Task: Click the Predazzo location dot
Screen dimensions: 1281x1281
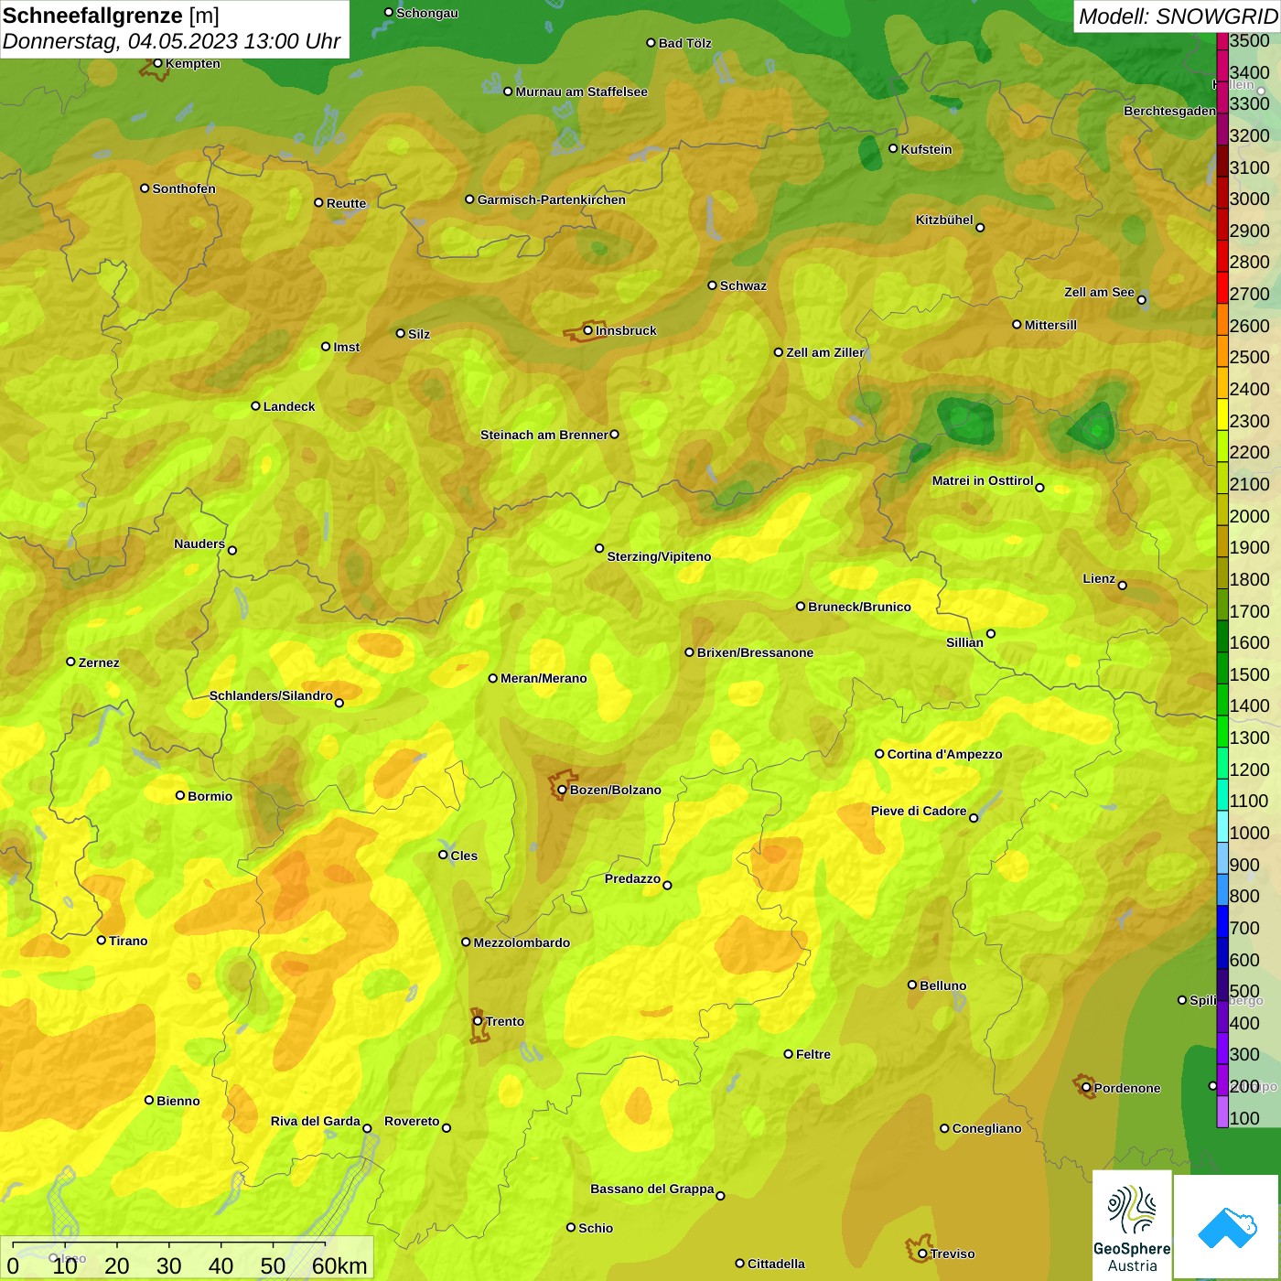Action: (x=667, y=885)
